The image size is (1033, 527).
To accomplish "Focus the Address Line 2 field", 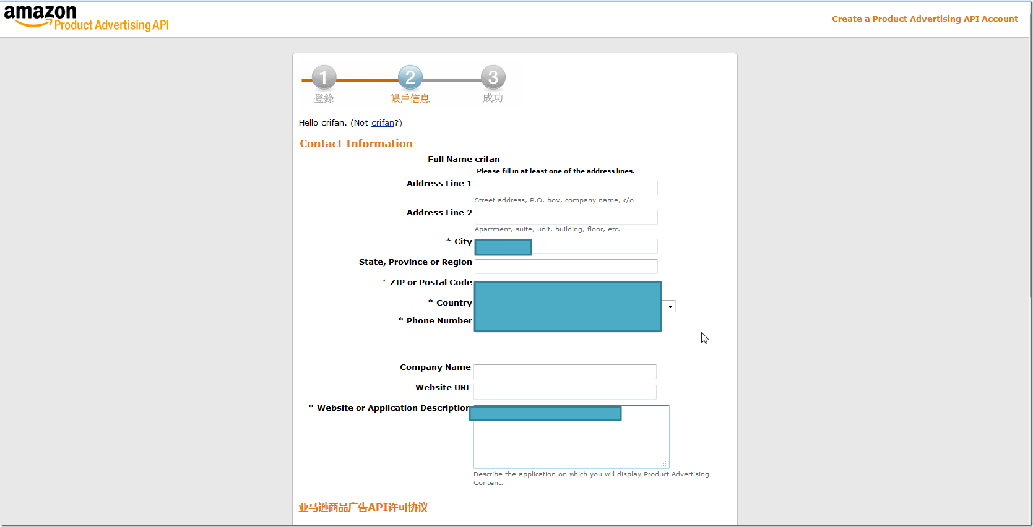I will coord(566,217).
